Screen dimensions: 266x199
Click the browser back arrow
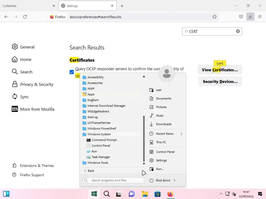coord(6,17)
